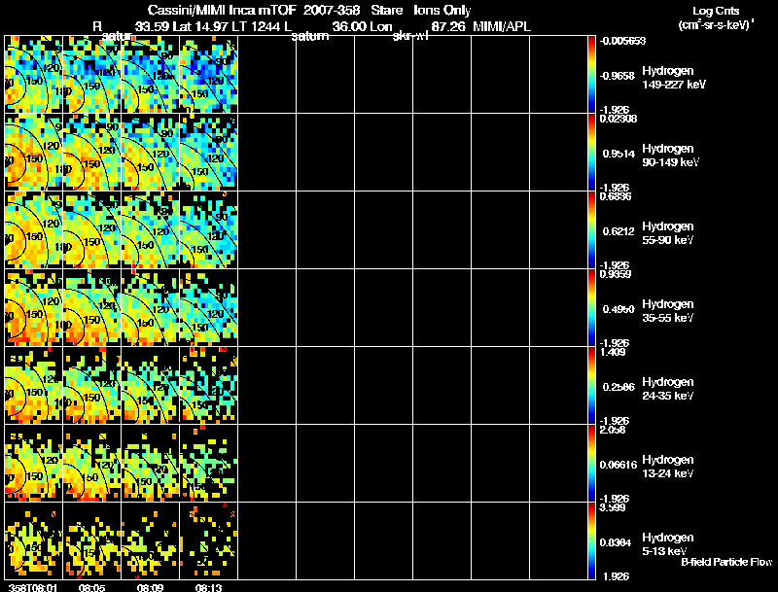Click the 'Cassini/MIMI Inca mTOF' title text

222,11
